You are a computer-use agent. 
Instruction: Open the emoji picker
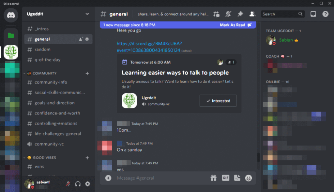248,178
